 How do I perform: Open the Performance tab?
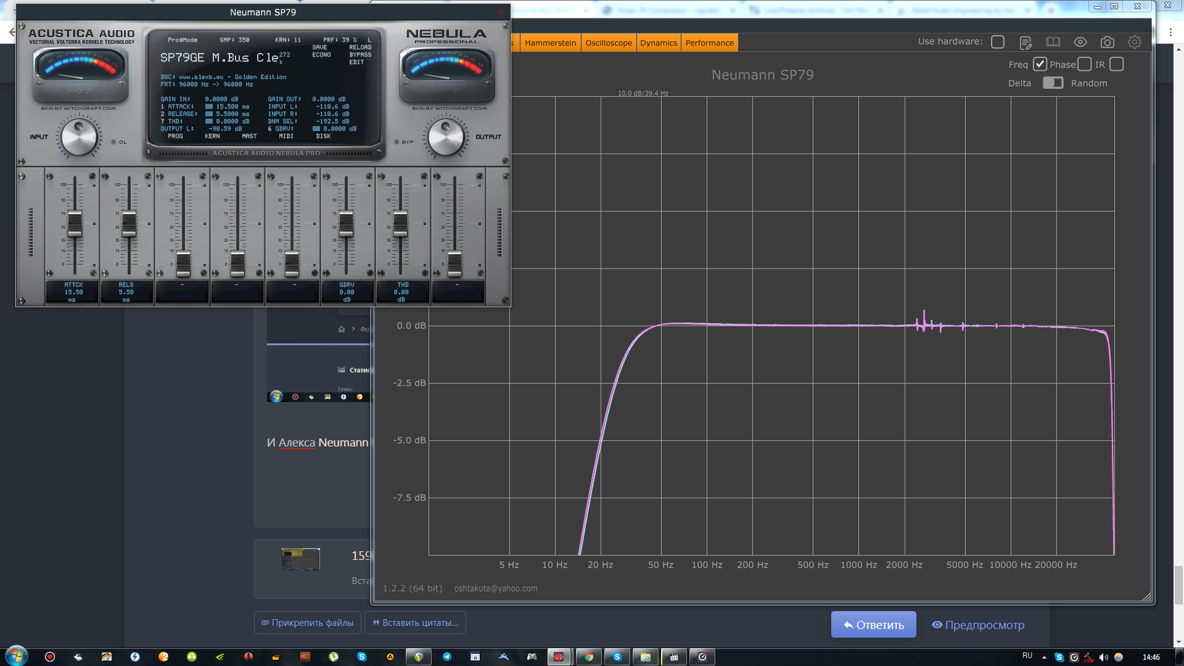[709, 43]
